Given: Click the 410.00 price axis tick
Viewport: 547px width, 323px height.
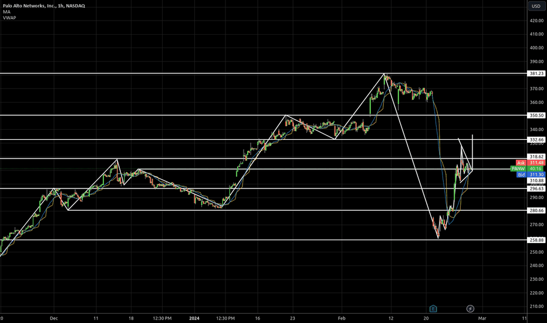Looking at the screenshot, I should click(x=536, y=34).
